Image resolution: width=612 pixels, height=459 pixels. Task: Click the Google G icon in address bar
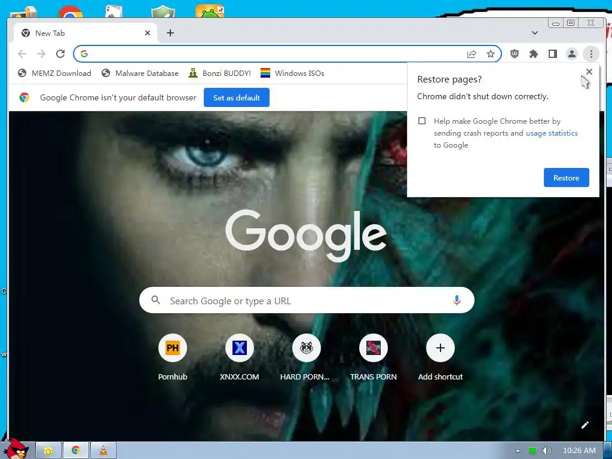point(84,54)
